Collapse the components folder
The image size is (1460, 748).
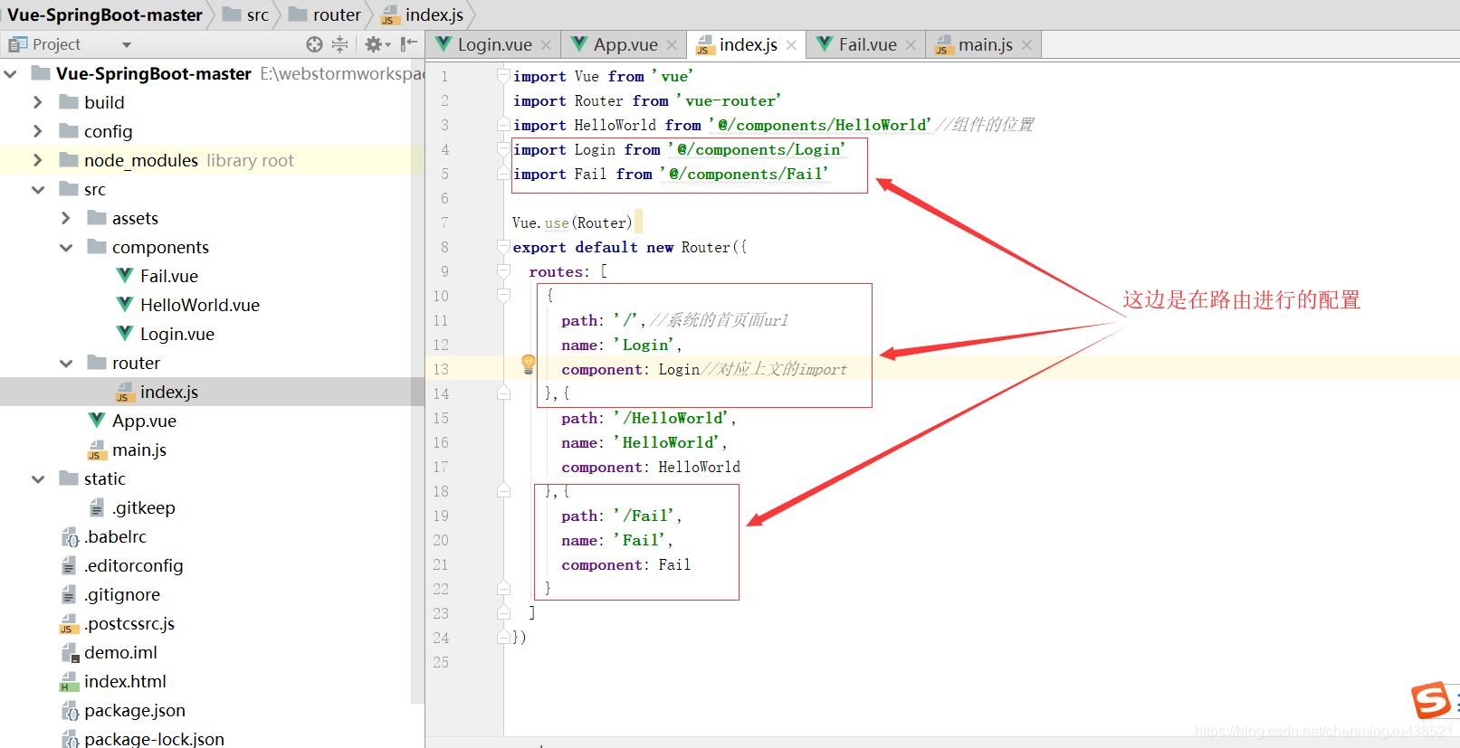(x=66, y=247)
